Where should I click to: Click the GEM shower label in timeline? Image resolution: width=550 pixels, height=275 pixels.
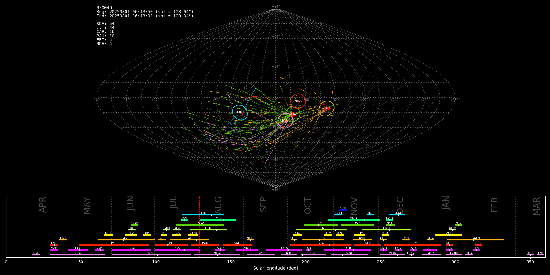click(397, 213)
